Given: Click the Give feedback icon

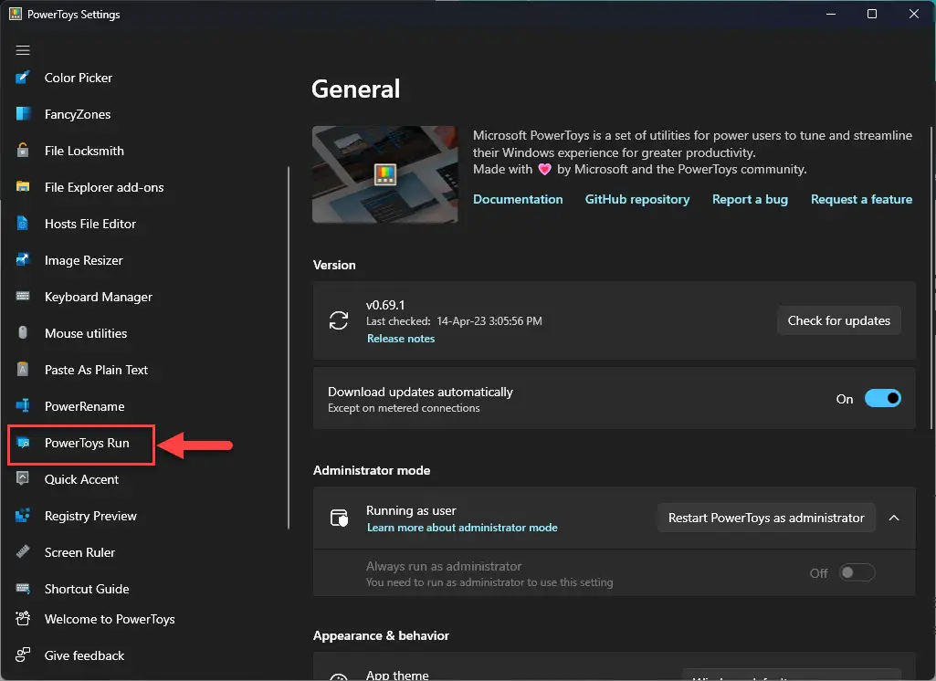Looking at the screenshot, I should coord(23,655).
